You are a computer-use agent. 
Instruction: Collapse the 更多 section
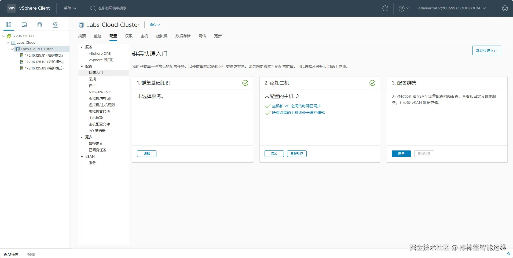tap(82, 137)
